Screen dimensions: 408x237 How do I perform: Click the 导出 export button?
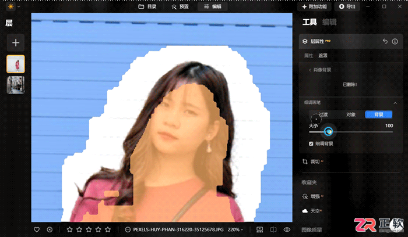click(x=347, y=6)
